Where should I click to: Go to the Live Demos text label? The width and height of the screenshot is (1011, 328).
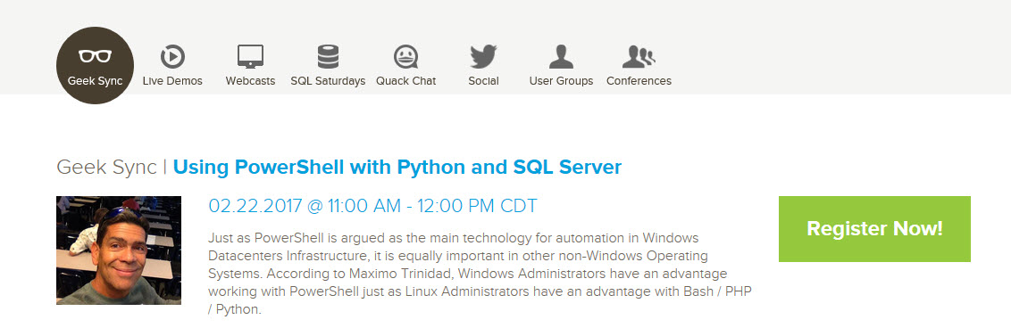point(172,81)
